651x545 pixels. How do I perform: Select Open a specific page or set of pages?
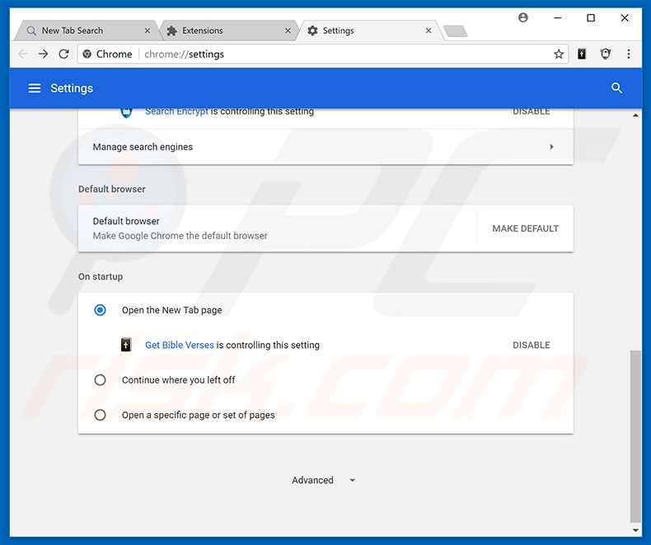100,415
